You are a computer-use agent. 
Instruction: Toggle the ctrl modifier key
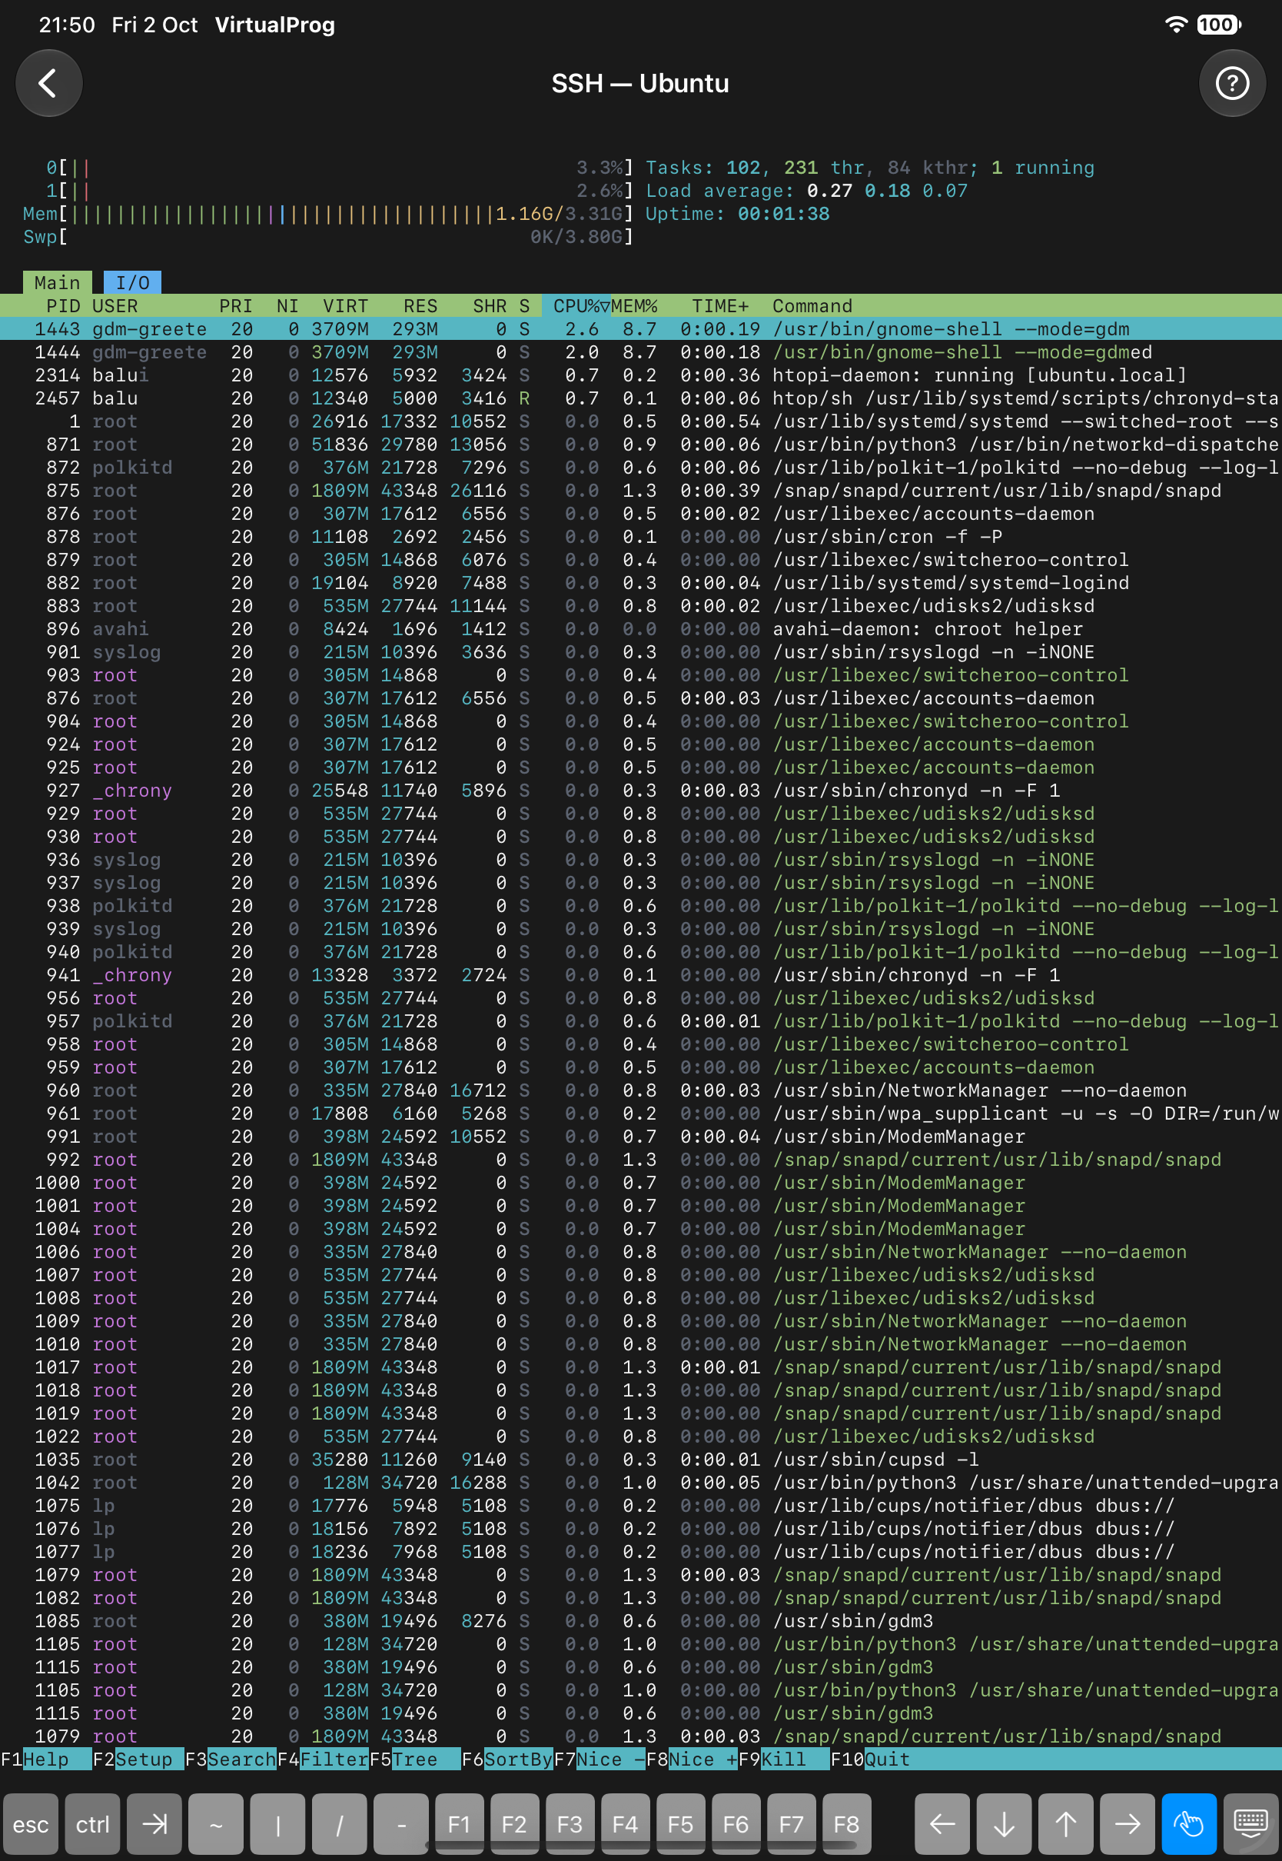92,1824
